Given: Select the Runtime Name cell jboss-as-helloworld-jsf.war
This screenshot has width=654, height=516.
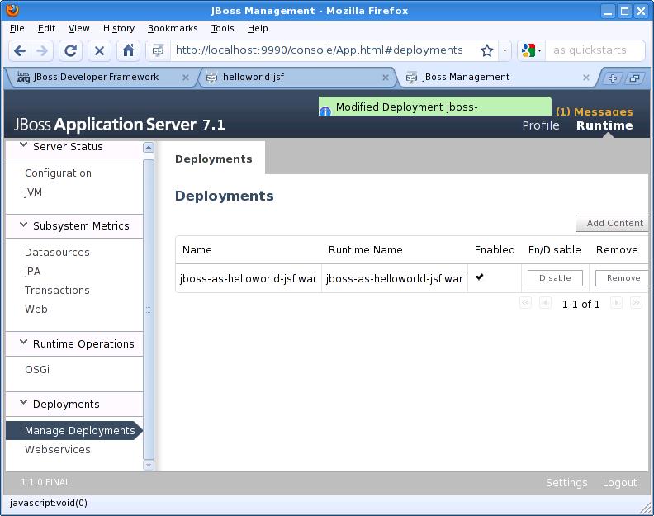Looking at the screenshot, I should tap(394, 278).
